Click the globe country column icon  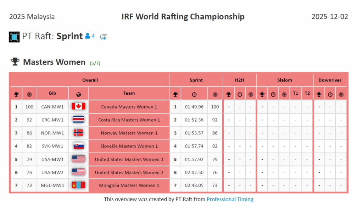pyautogui.click(x=78, y=94)
